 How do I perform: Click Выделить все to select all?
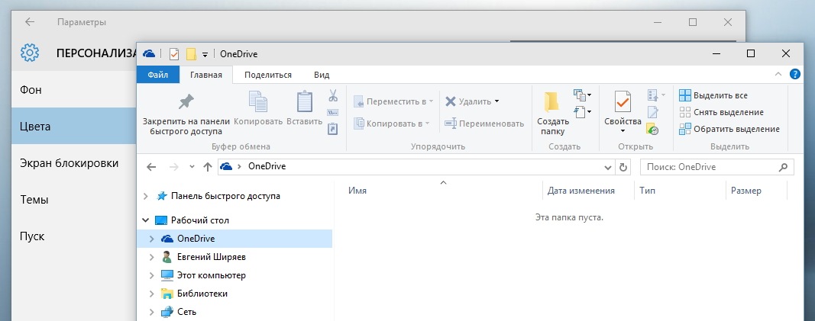point(713,95)
